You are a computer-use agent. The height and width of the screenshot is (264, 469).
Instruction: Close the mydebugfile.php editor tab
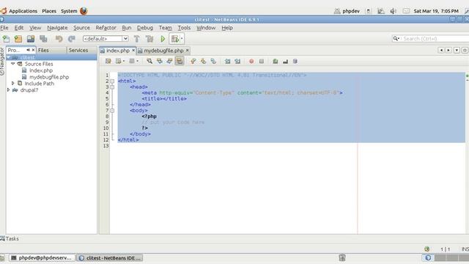point(188,51)
